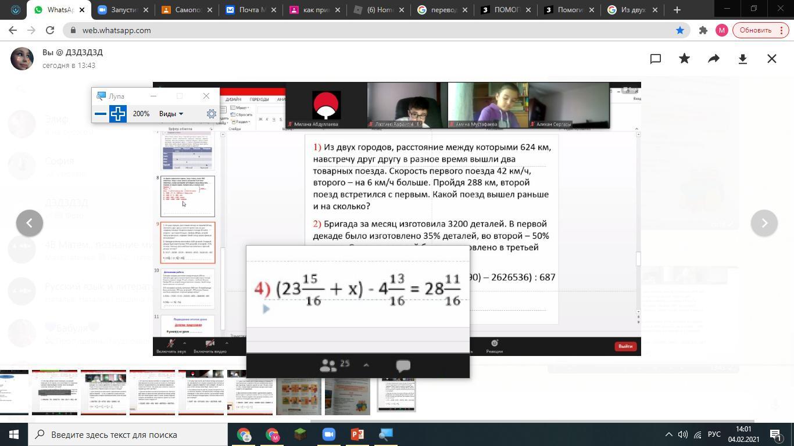Open the Chrome extensions puzzle icon

(703, 30)
